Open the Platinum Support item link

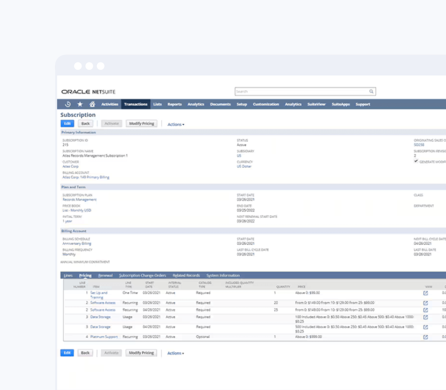(x=104, y=337)
